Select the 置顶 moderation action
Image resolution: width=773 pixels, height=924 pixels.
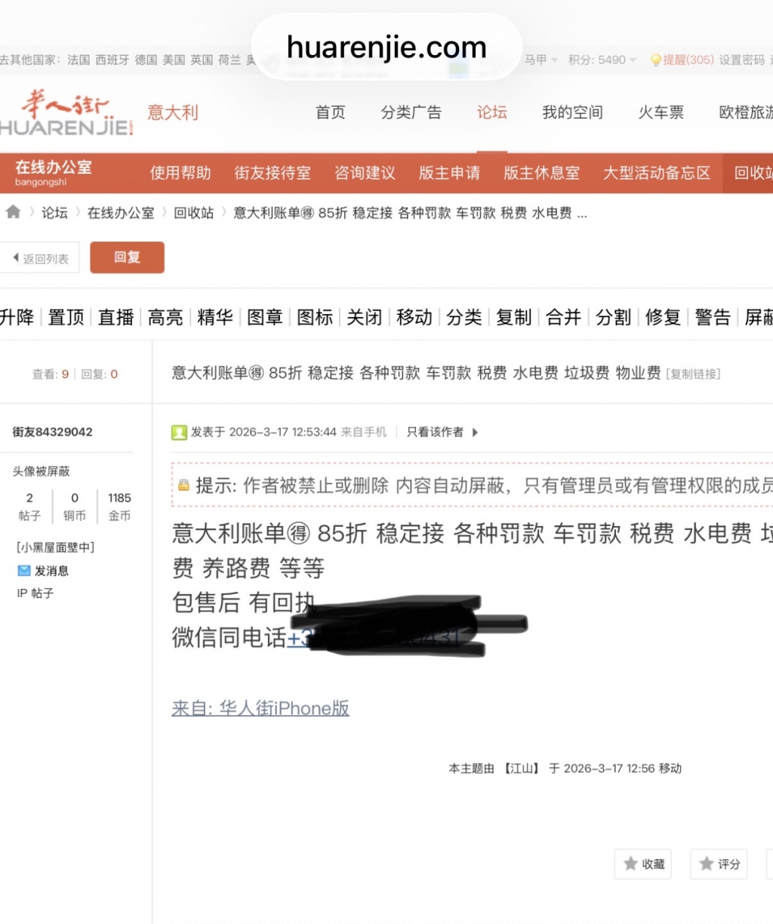pyautogui.click(x=66, y=317)
